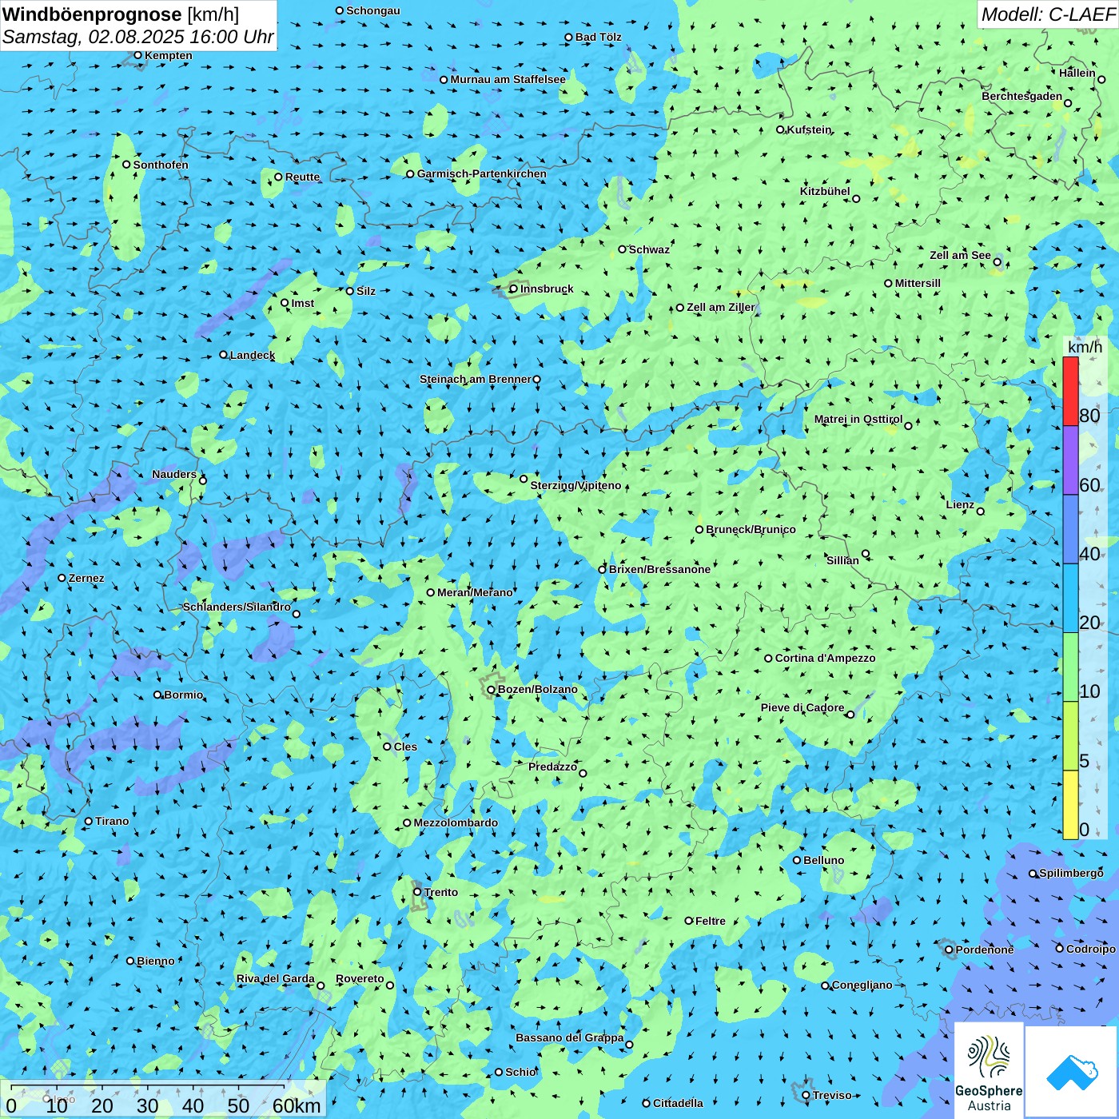Select the green 10–20 km/h legend swatch
This screenshot has width=1119, height=1119.
point(1070,667)
